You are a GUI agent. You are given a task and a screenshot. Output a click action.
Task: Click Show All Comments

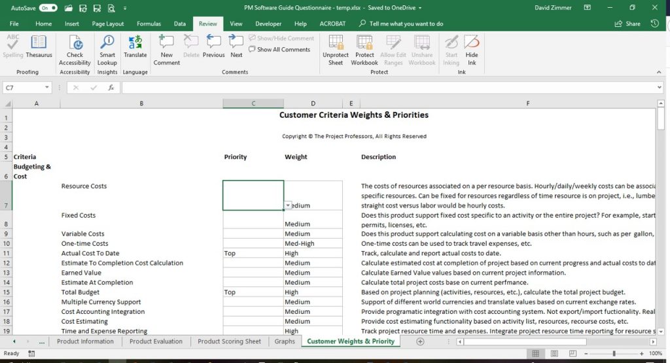[x=279, y=50]
